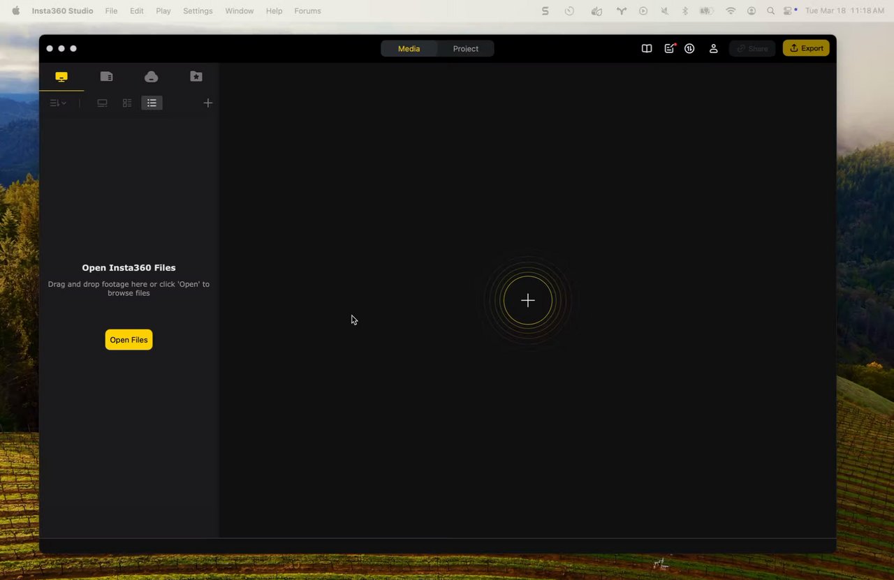Image resolution: width=894 pixels, height=580 pixels.
Task: Open the Apple menu
Action: point(15,11)
